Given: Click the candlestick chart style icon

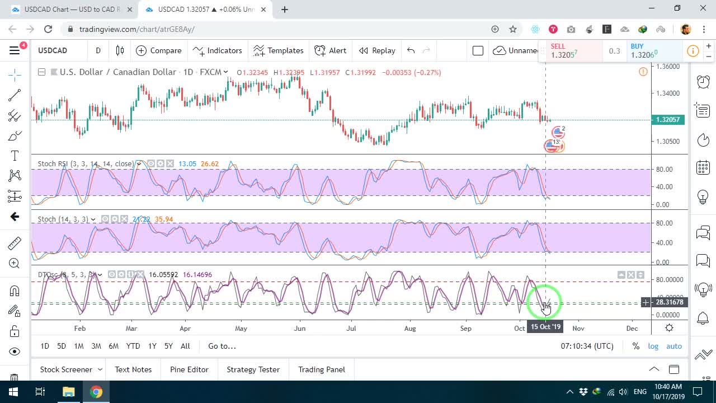Looking at the screenshot, I should point(120,50).
